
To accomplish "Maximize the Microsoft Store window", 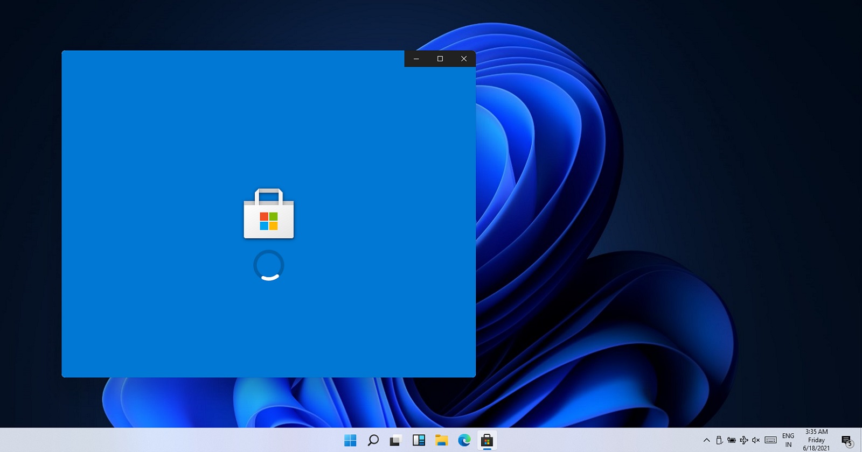I will (x=440, y=59).
